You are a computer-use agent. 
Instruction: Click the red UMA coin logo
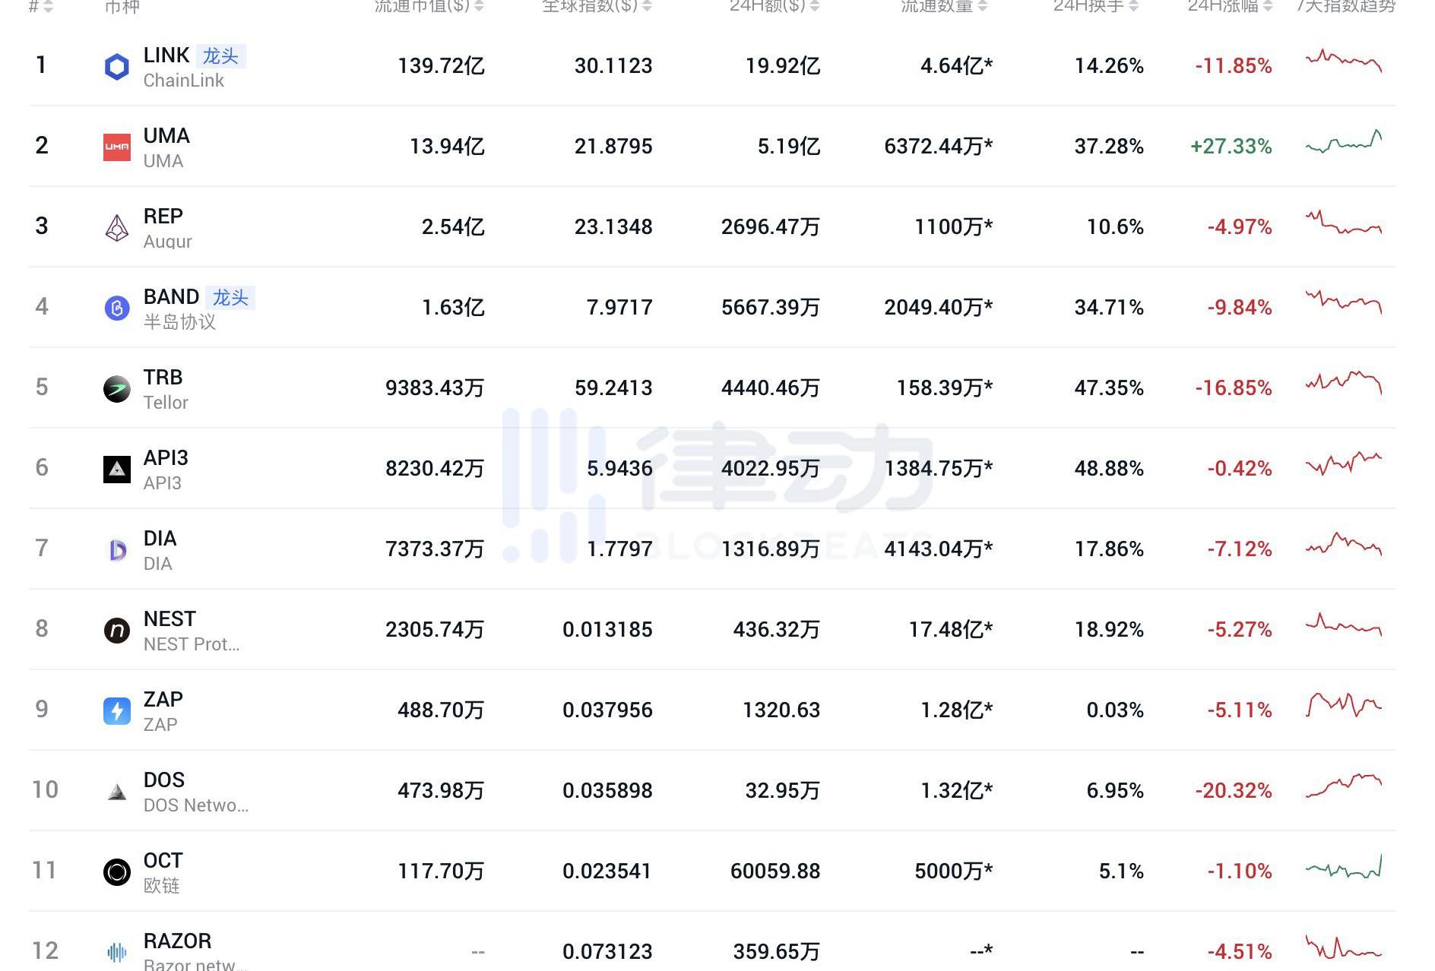pyautogui.click(x=116, y=147)
